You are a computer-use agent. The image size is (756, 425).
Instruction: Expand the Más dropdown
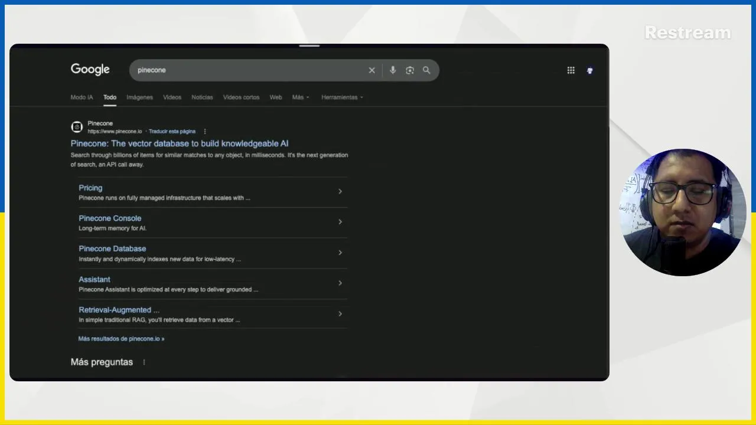(301, 97)
